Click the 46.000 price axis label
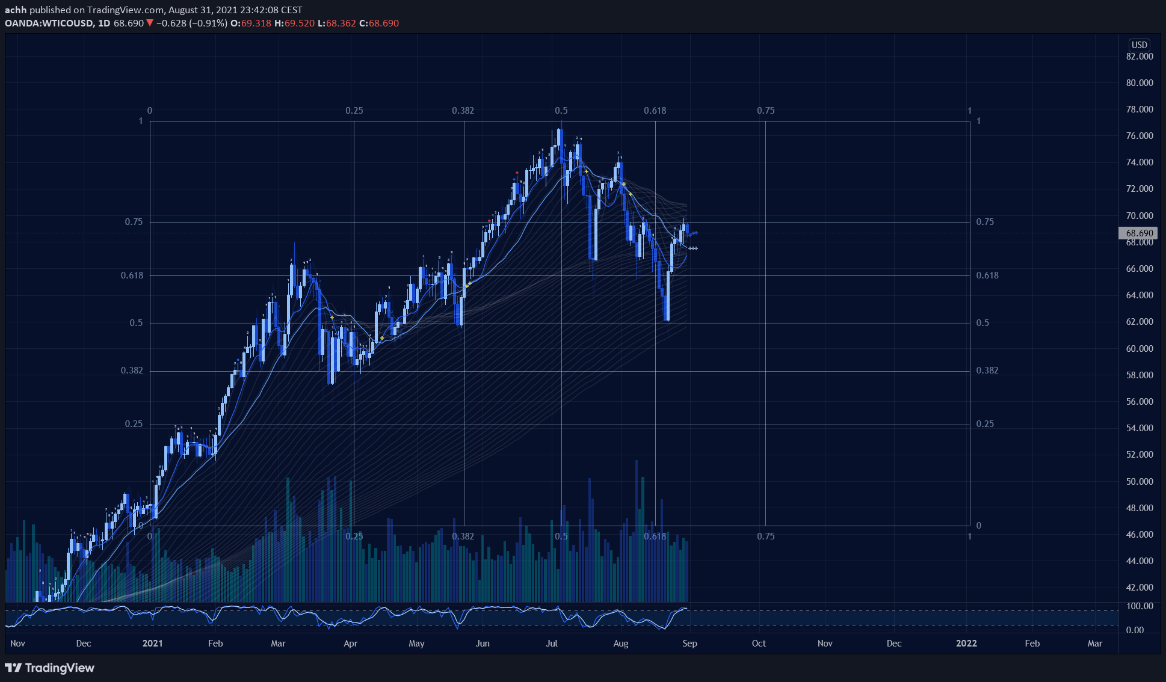Viewport: 1166px width, 682px height. coord(1140,534)
